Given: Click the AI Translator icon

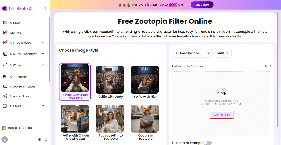Looking at the screenshot, I should coord(5,77).
